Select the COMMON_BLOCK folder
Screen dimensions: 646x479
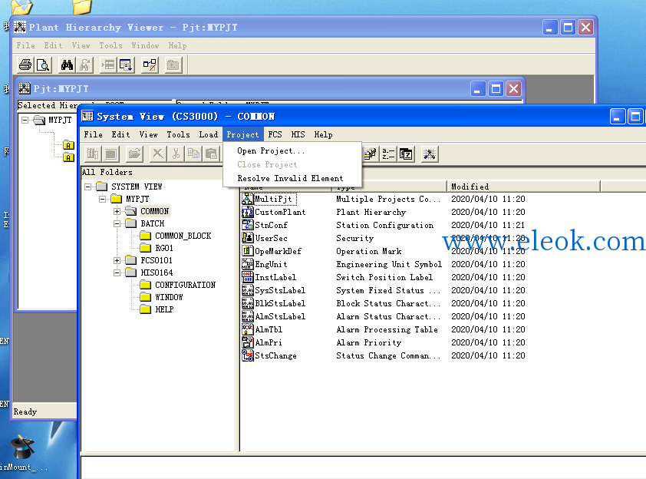183,236
